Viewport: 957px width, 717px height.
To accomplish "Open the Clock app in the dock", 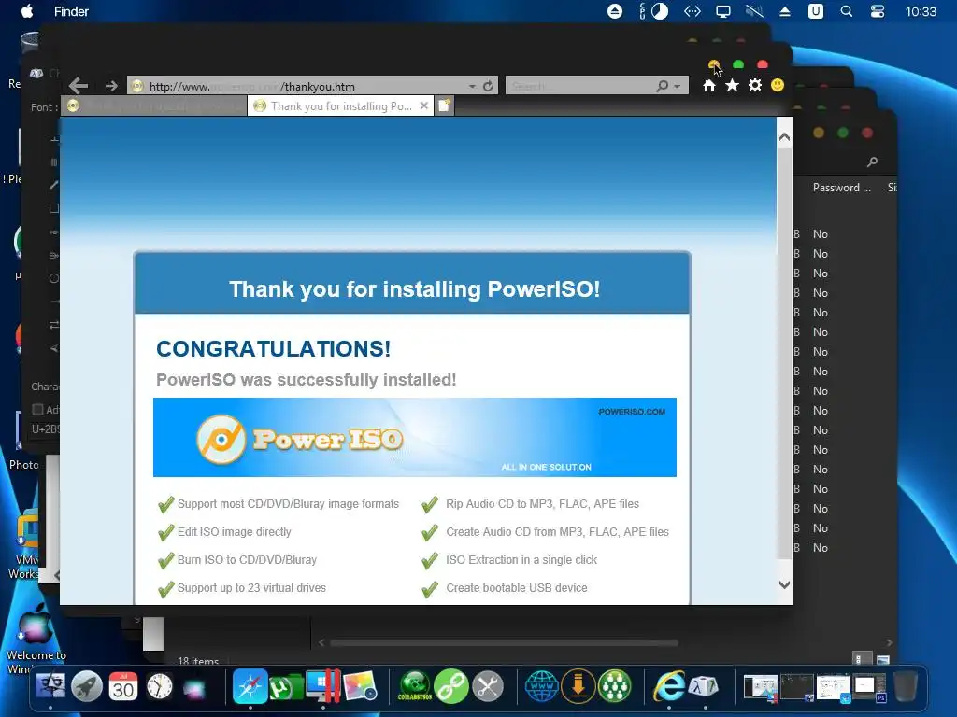I will coord(159,687).
